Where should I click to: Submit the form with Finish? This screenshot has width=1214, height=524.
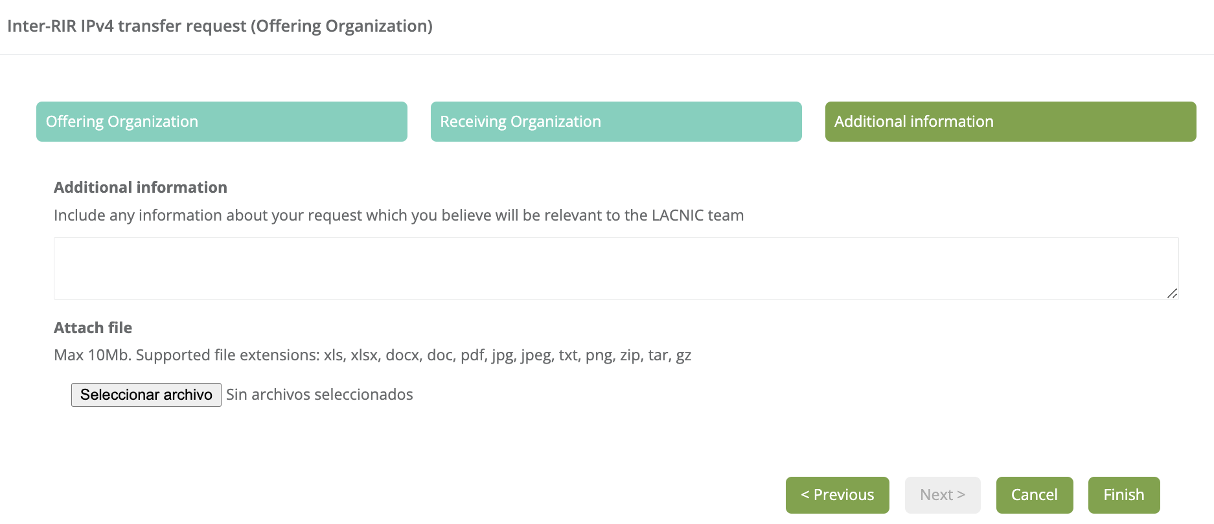pos(1123,495)
